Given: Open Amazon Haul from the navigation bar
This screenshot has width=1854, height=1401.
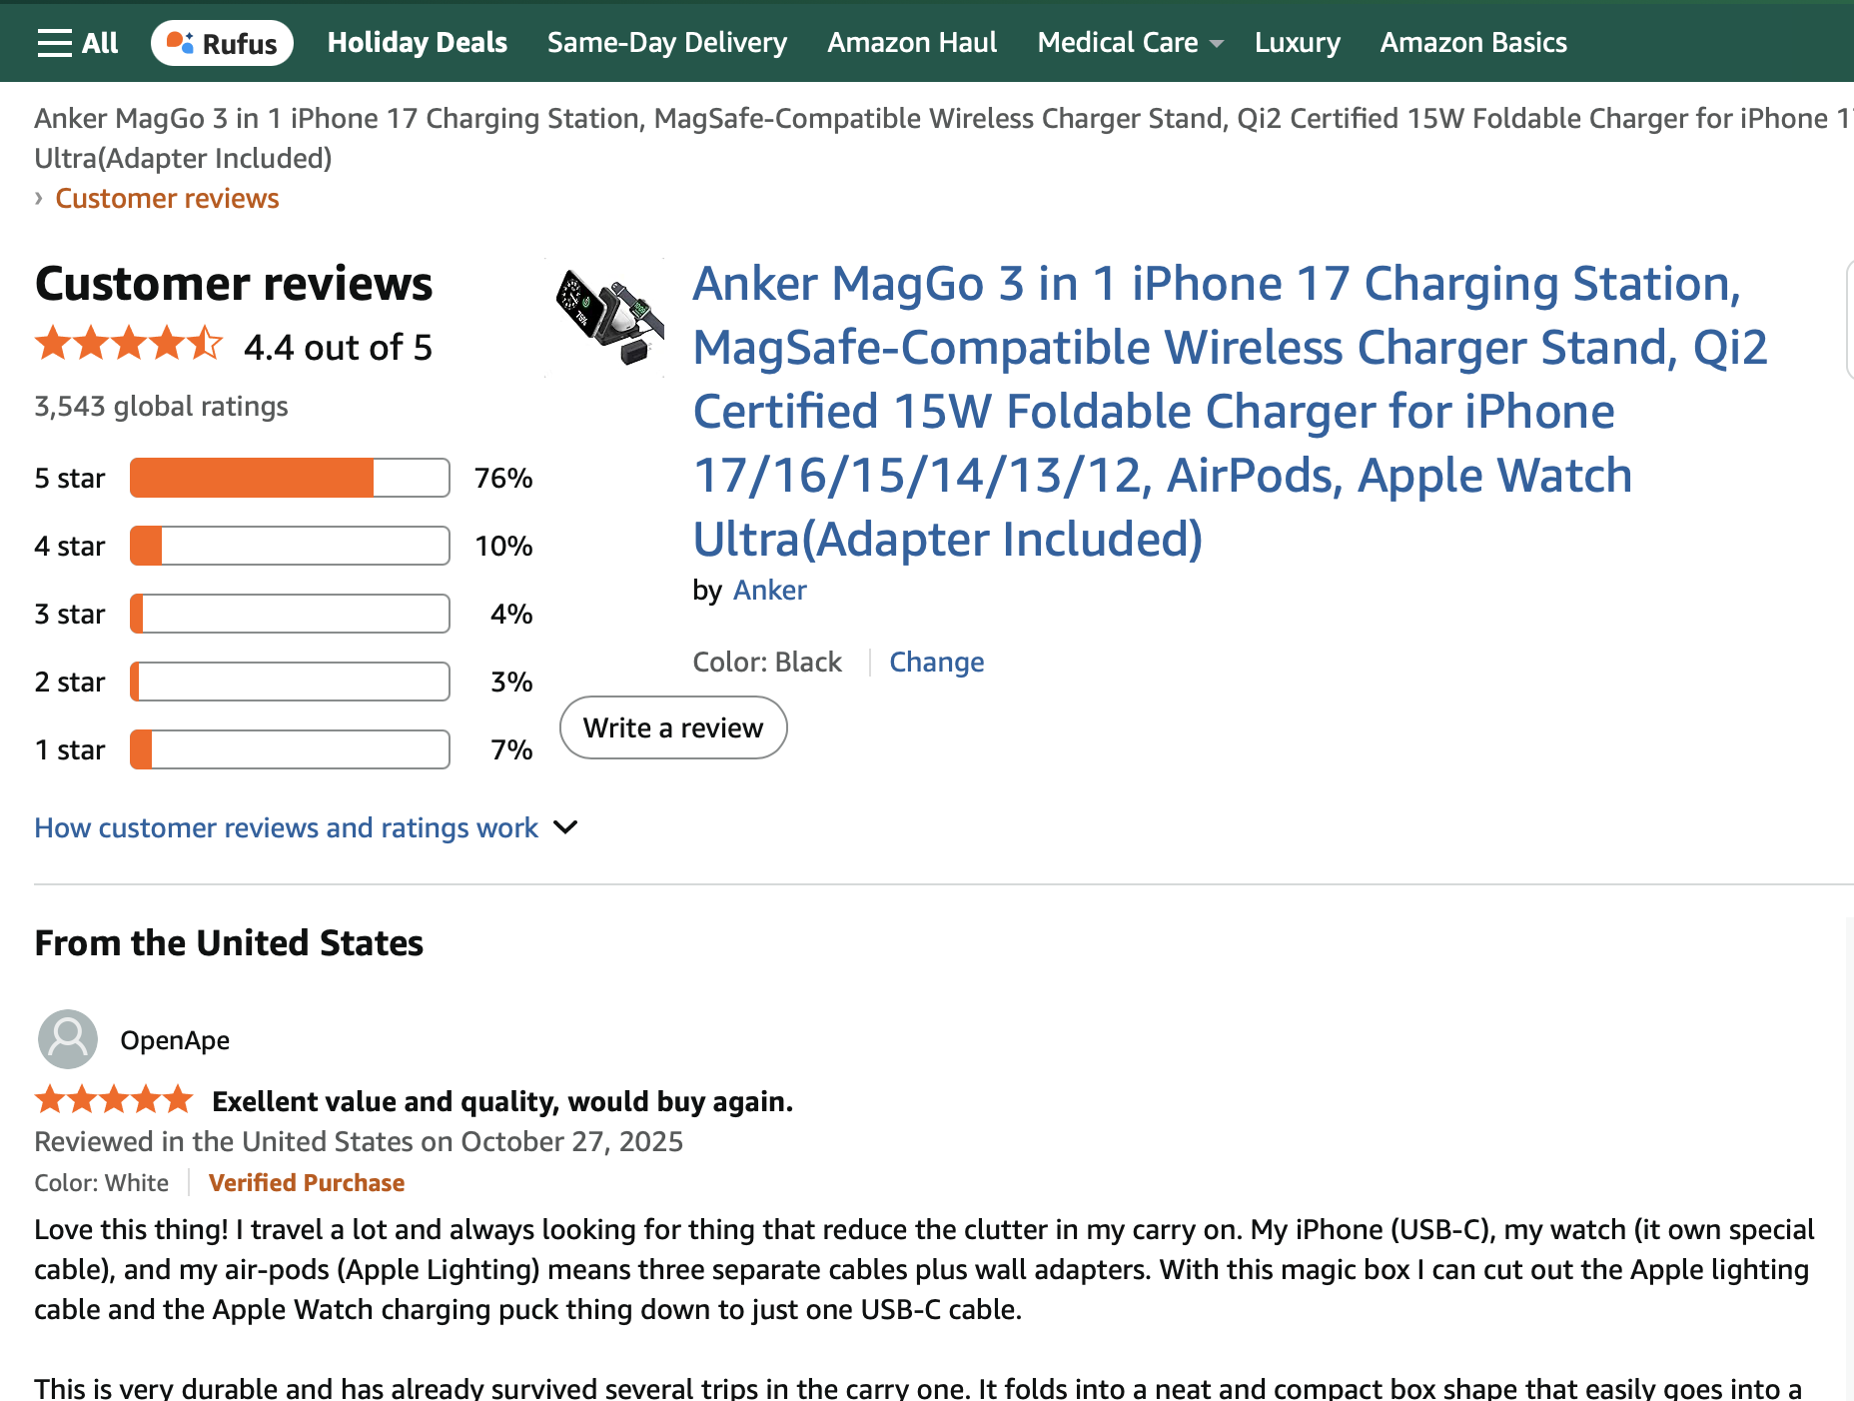Looking at the screenshot, I should 912,43.
